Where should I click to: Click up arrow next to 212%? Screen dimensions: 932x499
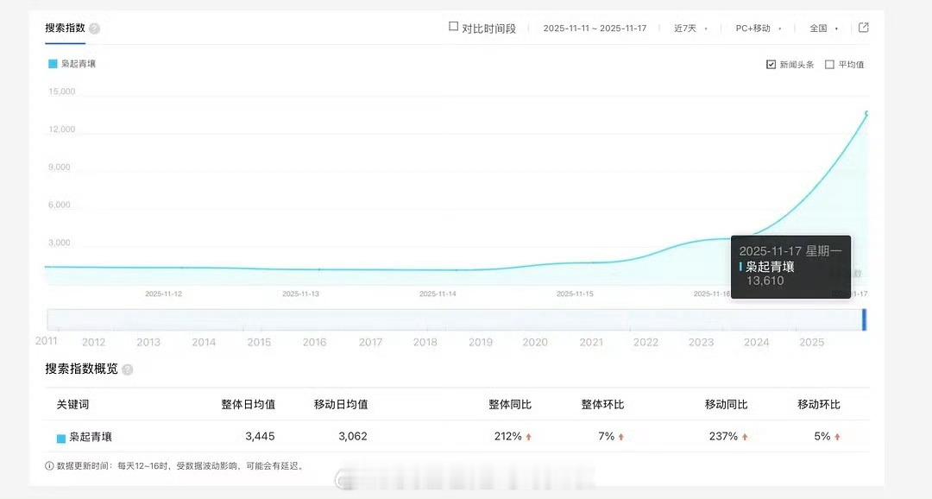tap(528, 437)
